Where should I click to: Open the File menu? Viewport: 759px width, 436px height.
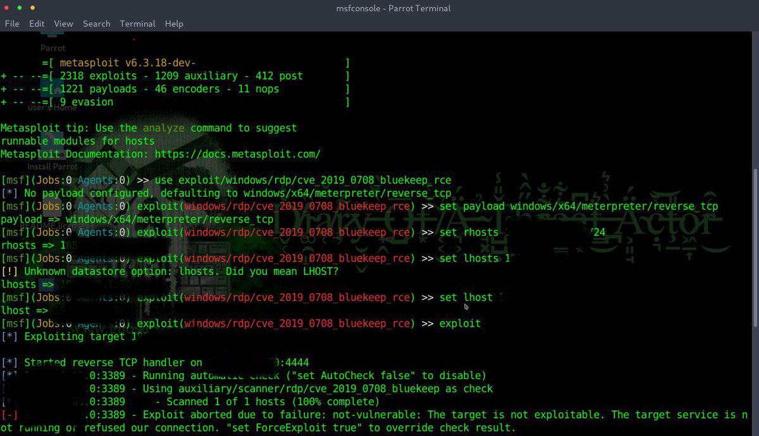point(12,23)
